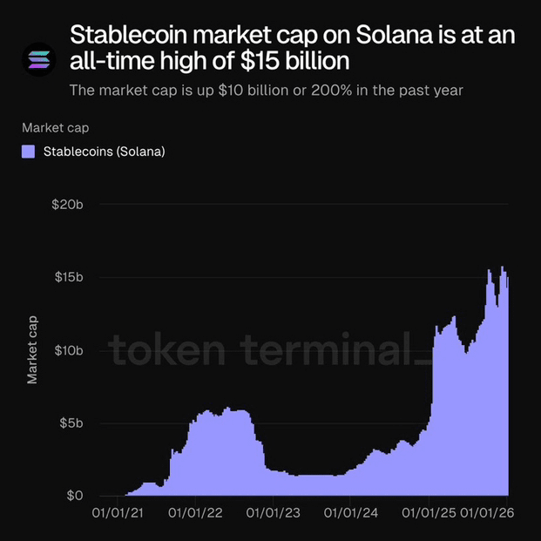Image resolution: width=541 pixels, height=541 pixels.
Task: Select the 01/01/22 x-axis date
Action: (195, 516)
